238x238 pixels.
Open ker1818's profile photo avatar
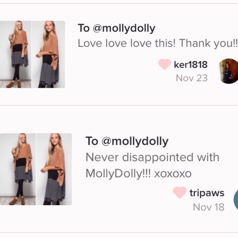tap(228, 71)
